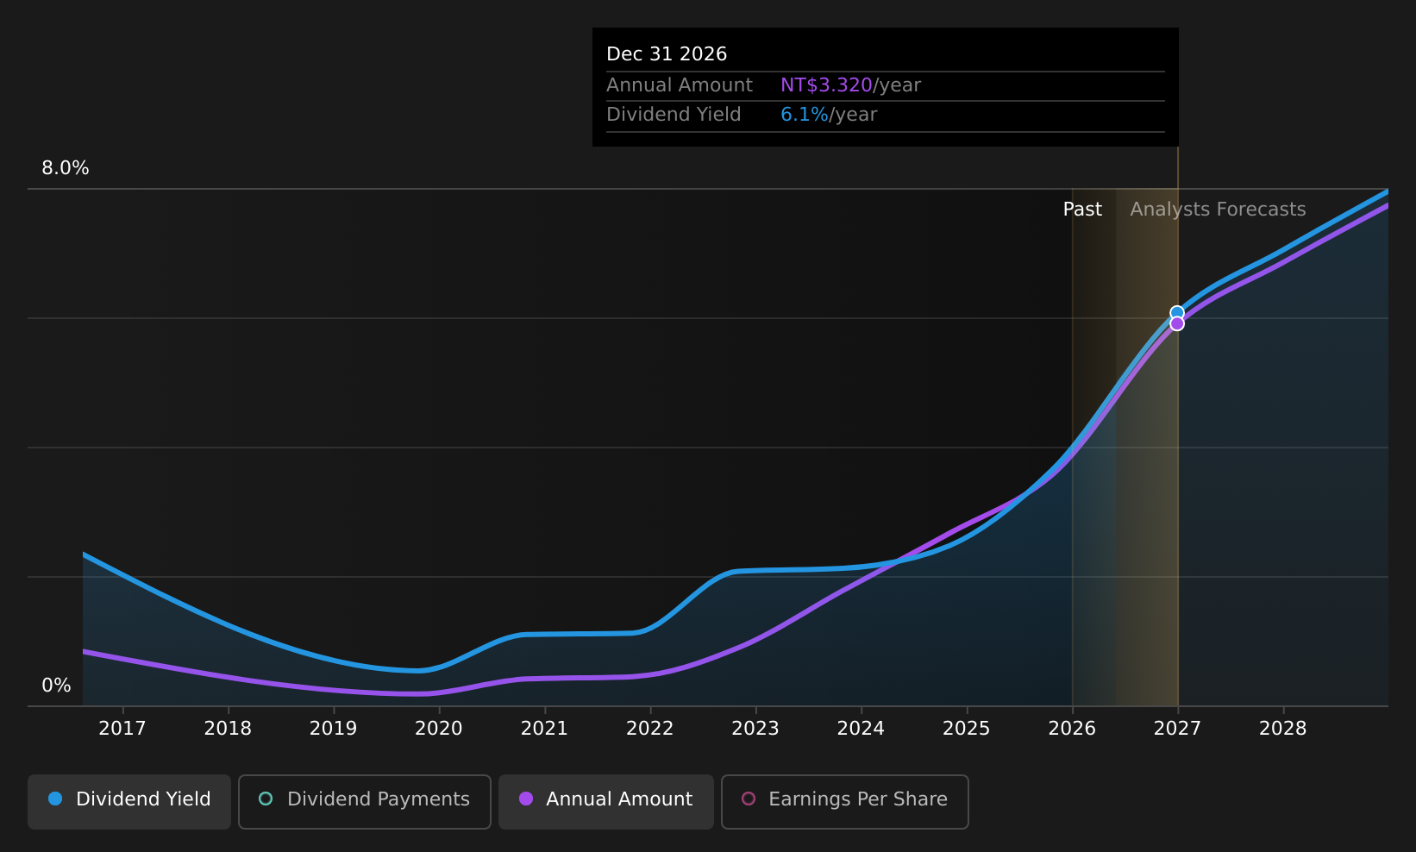1416x852 pixels.
Task: Click the 0% y-axis label
Action: click(56, 686)
